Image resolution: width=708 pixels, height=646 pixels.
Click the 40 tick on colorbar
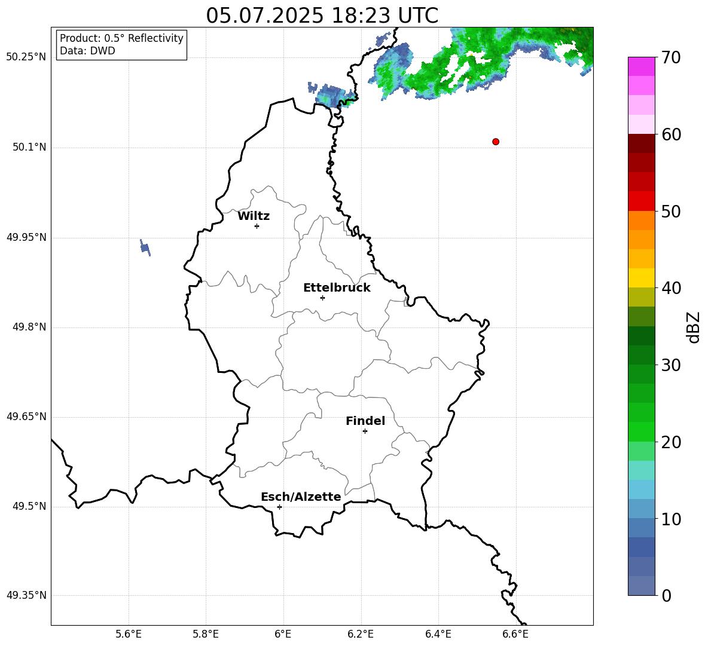[x=671, y=288]
